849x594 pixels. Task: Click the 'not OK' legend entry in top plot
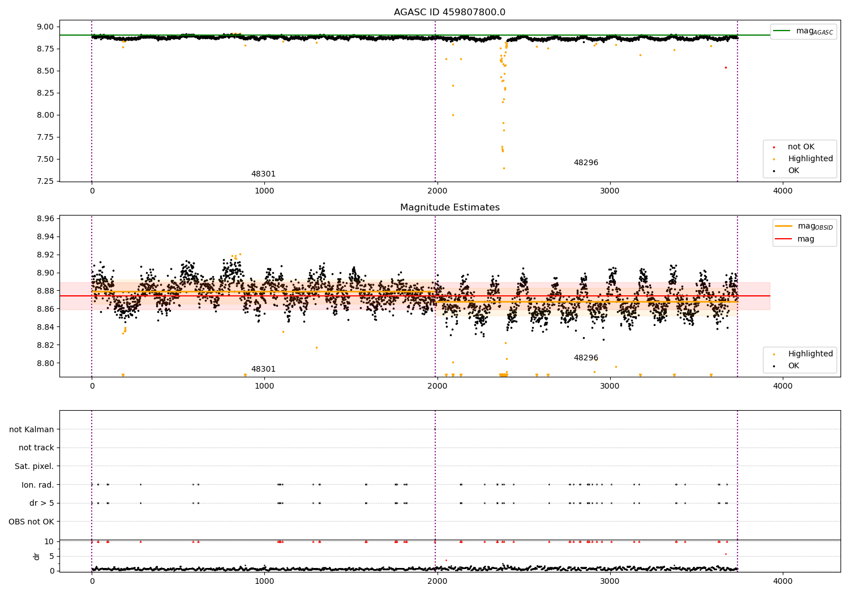[x=801, y=147]
